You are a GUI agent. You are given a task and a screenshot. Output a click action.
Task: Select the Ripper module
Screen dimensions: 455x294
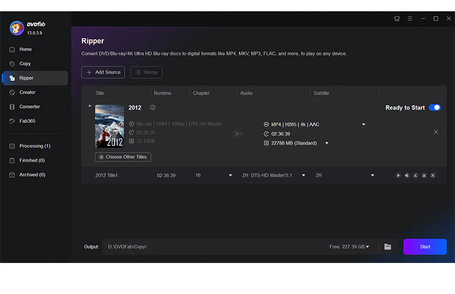(x=35, y=78)
